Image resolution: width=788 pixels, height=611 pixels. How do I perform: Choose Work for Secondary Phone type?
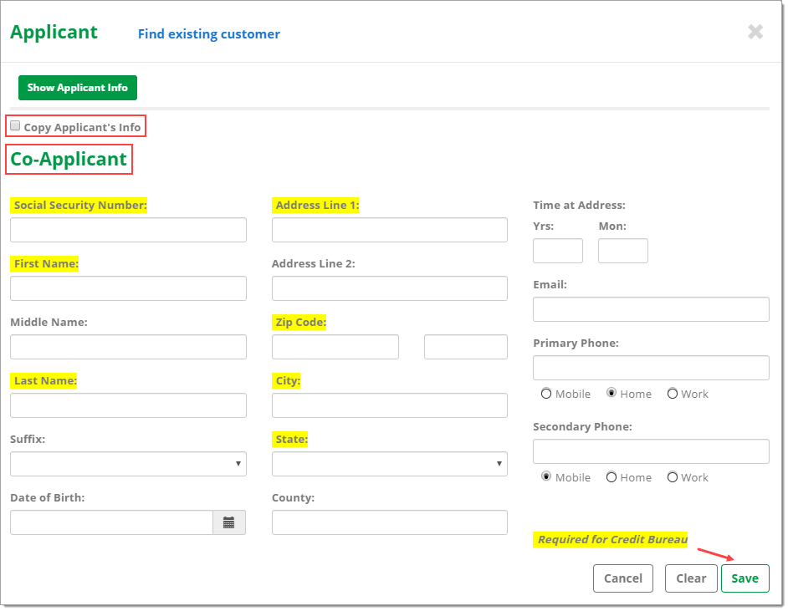point(673,477)
